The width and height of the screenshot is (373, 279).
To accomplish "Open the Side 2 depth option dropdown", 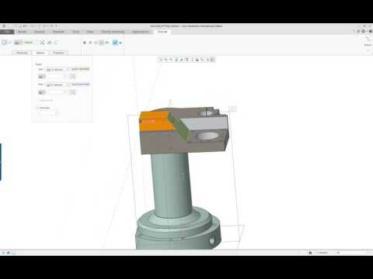I will tap(58, 84).
